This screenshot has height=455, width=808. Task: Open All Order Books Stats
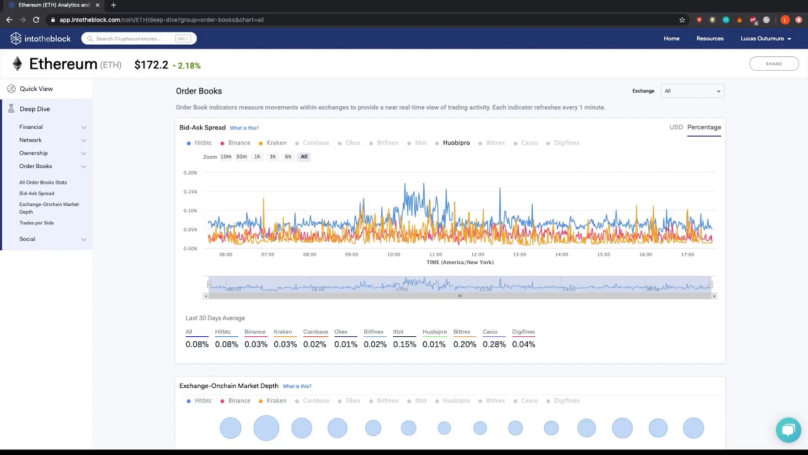[43, 183]
